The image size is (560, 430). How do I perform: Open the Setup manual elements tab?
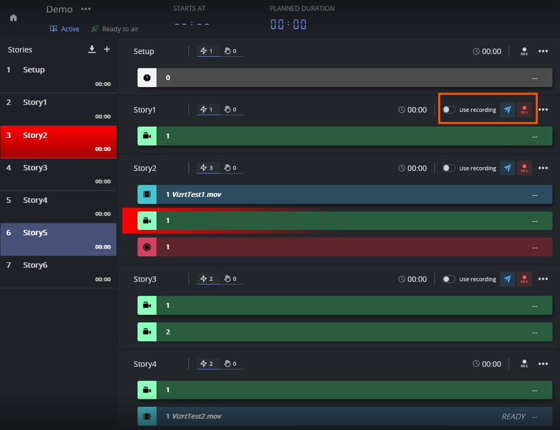[x=231, y=51]
